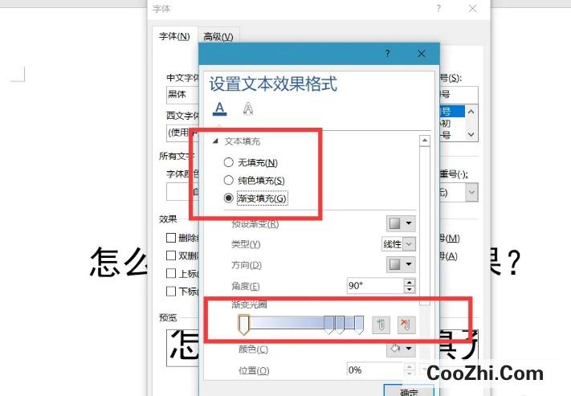The width and height of the screenshot is (571, 396).
Task: Open the Text Fill & Outline tab icon
Action: 219,108
